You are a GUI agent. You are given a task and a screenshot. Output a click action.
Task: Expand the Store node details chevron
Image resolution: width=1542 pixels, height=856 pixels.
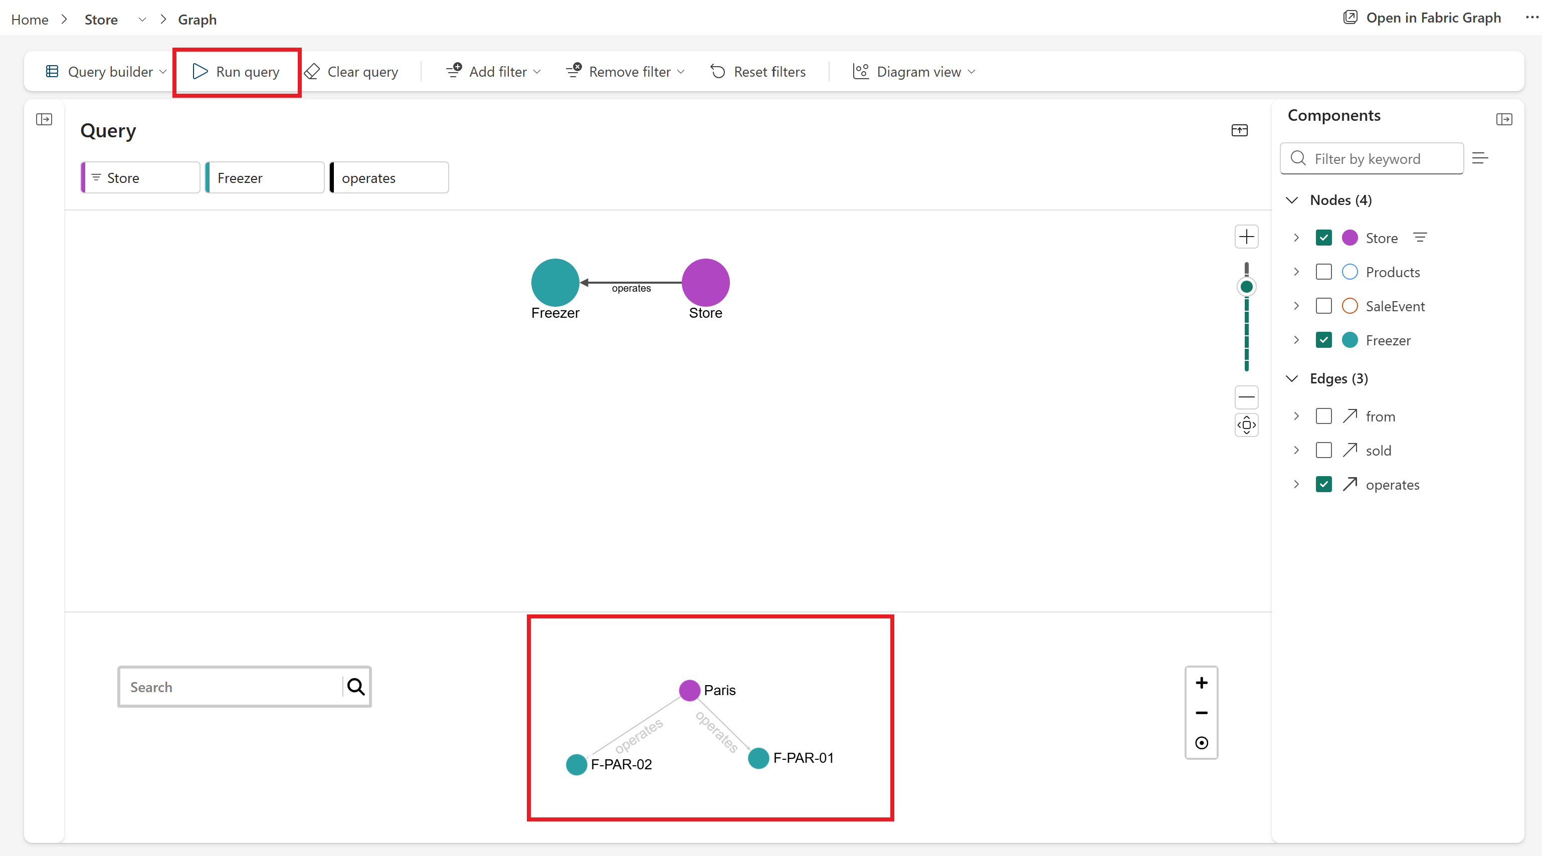coord(1296,238)
